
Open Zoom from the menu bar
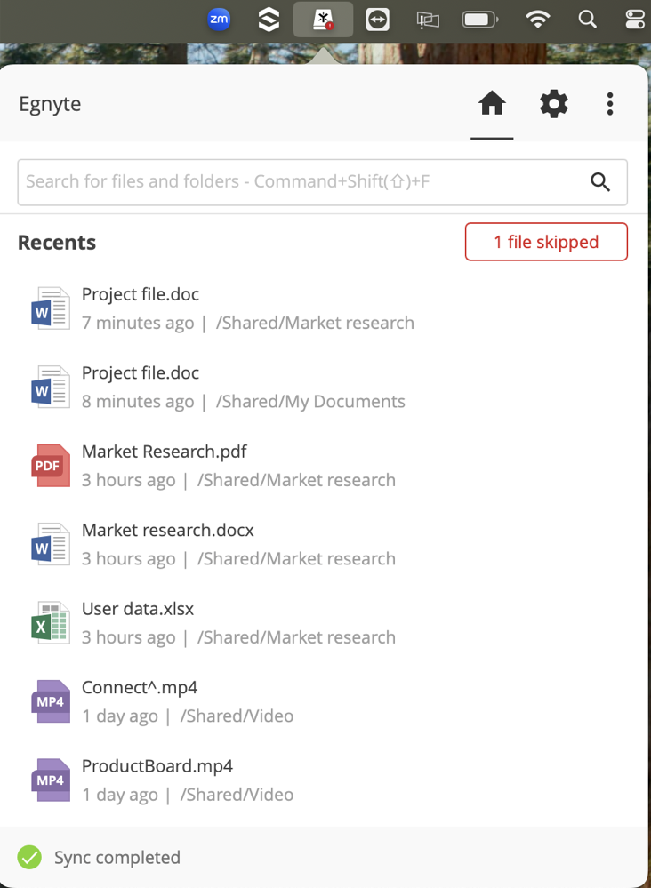(x=219, y=19)
